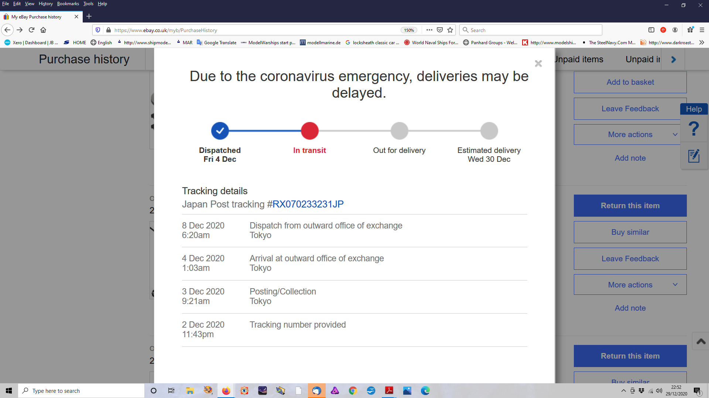Click the first Return this item button
The image size is (709, 398).
coord(630,206)
